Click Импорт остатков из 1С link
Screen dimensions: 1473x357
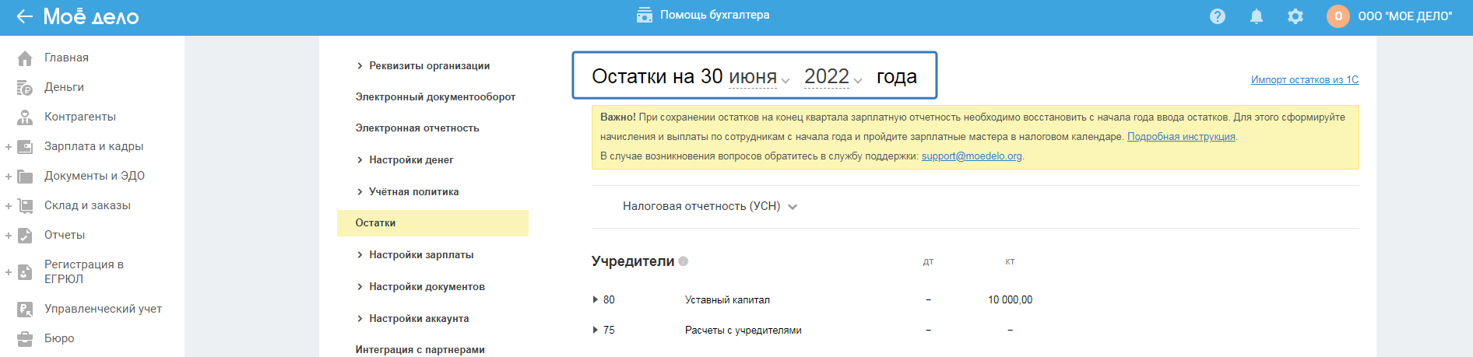(x=1304, y=79)
